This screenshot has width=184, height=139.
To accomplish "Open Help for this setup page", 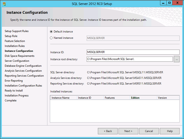I will pos(170,131).
